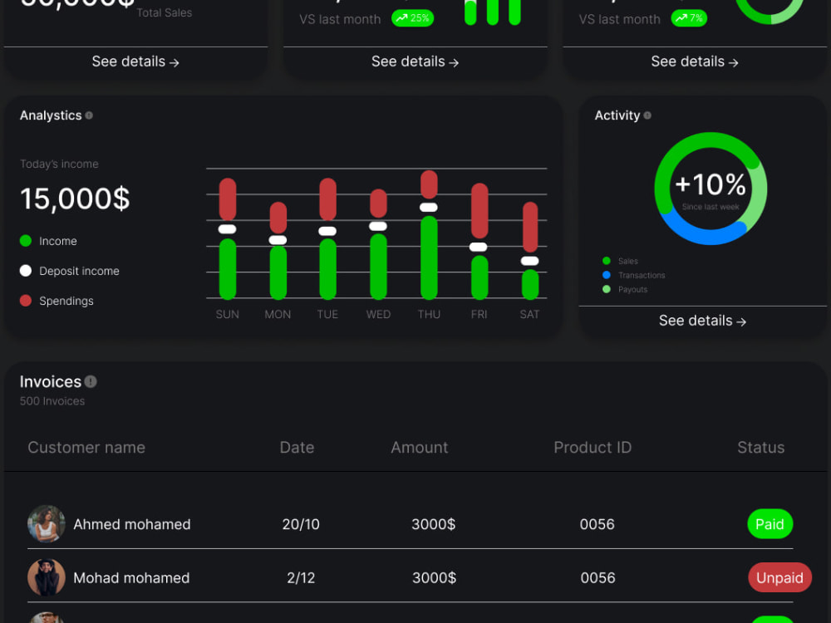Click the Total Sales label
The height and width of the screenshot is (623, 831).
pyautogui.click(x=165, y=12)
